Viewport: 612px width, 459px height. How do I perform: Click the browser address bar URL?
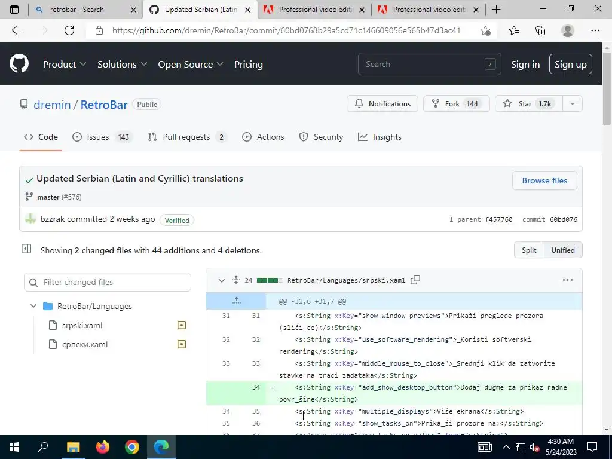pyautogui.click(x=286, y=30)
